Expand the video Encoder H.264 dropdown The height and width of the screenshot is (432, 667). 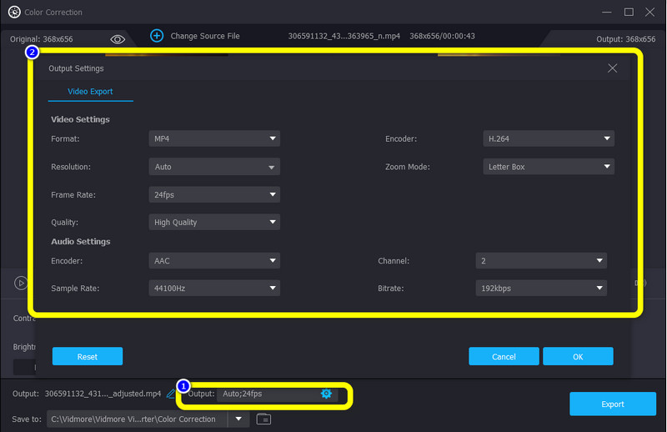click(x=548, y=138)
